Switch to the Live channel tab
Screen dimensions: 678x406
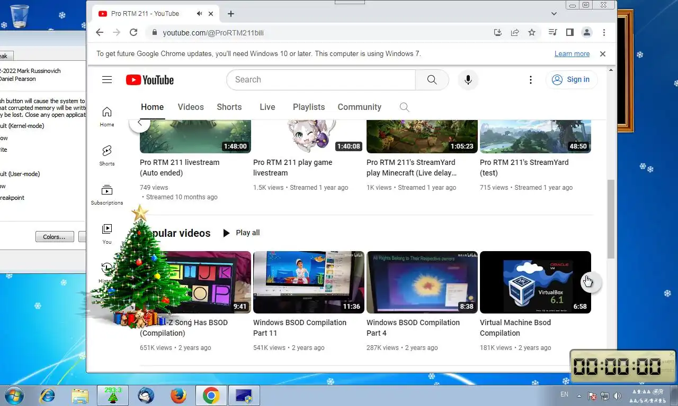tap(267, 107)
